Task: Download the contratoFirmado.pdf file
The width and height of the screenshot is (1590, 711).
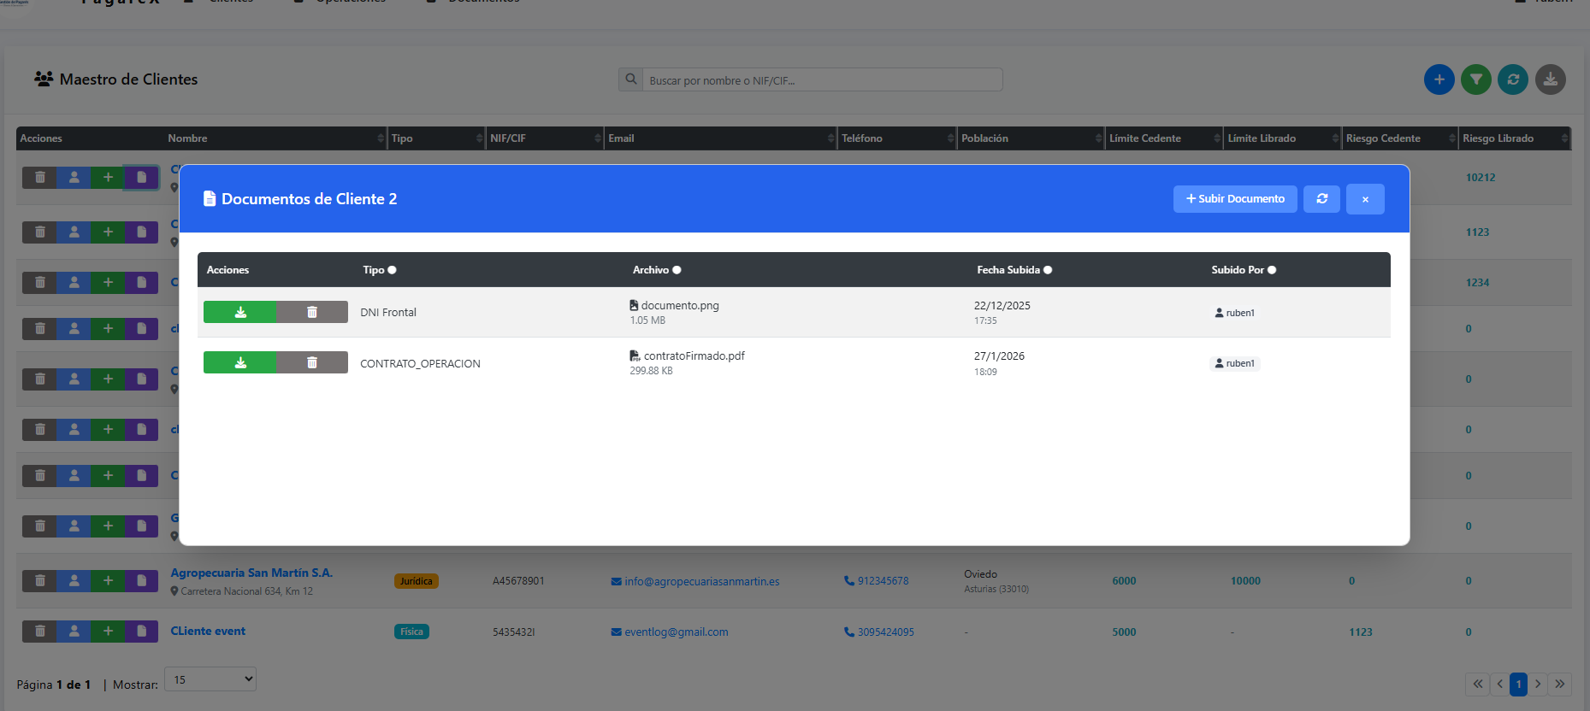Action: 240,362
